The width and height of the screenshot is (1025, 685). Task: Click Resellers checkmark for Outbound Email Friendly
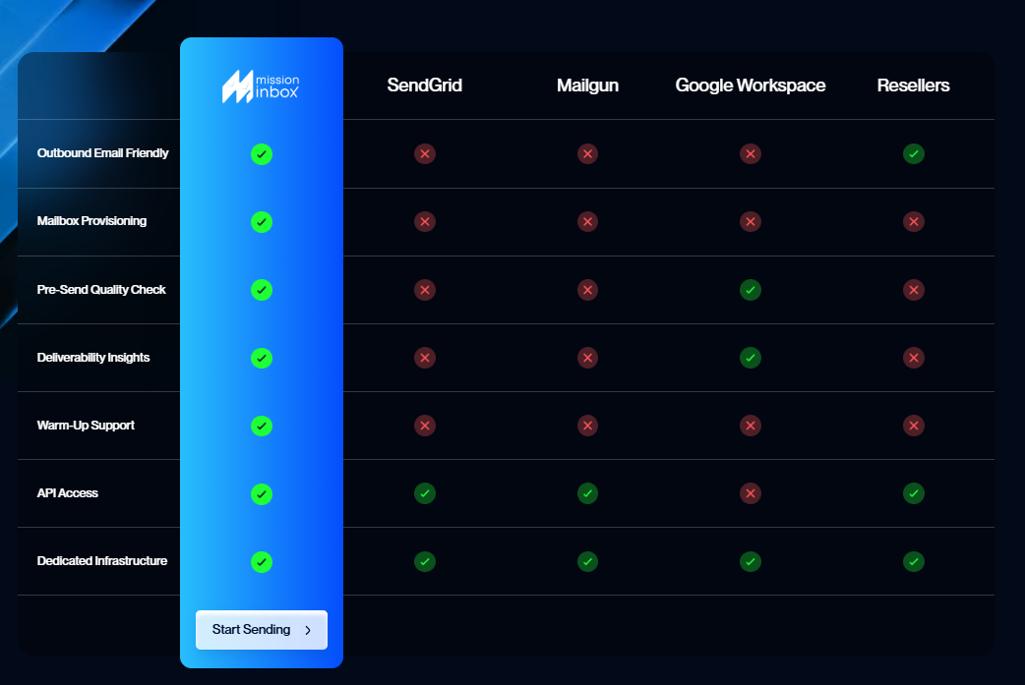(x=914, y=154)
